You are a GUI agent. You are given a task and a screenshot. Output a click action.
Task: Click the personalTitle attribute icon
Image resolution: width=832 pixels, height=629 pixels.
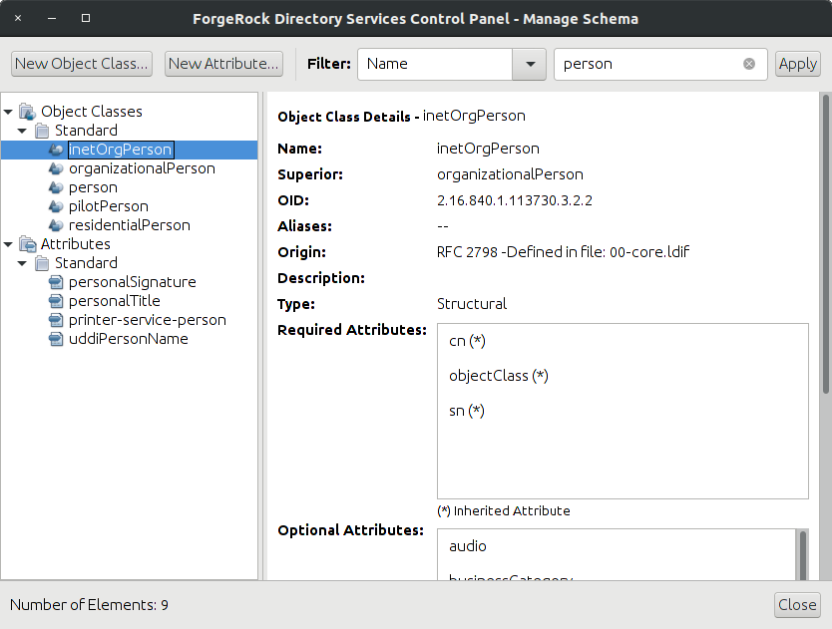point(56,301)
